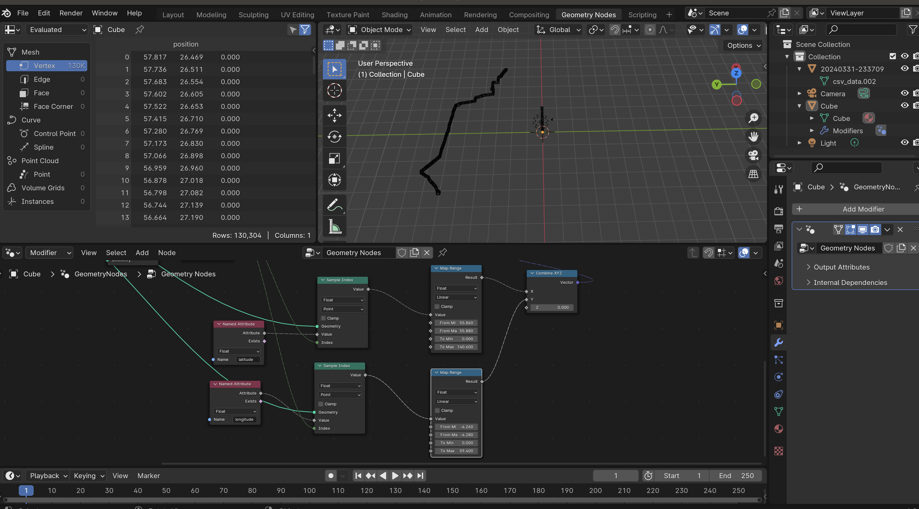
Task: Open the Render menu
Action: tap(71, 13)
